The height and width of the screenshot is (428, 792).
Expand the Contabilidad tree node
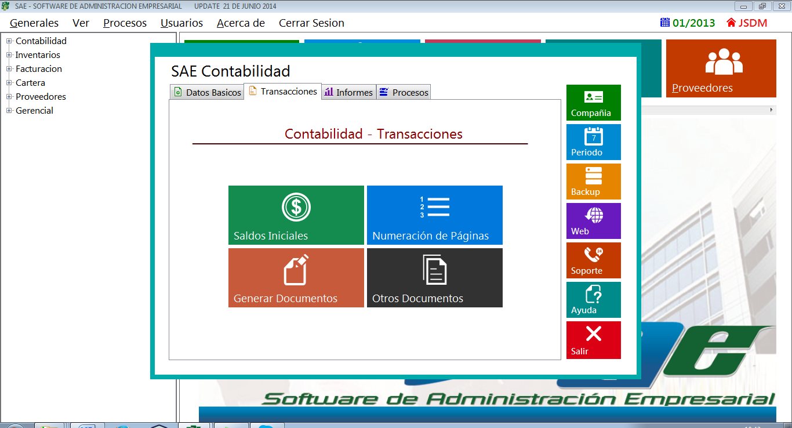click(x=9, y=41)
